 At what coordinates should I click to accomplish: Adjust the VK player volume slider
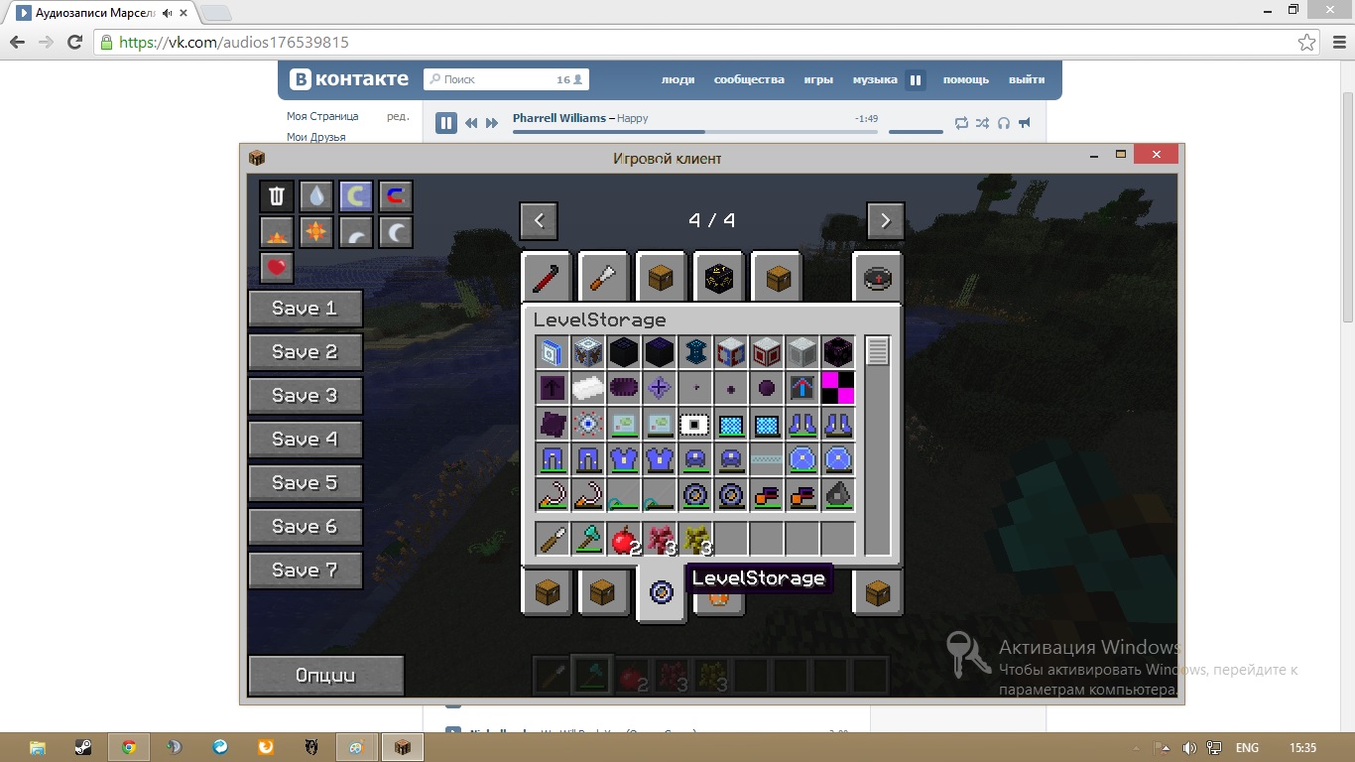916,131
